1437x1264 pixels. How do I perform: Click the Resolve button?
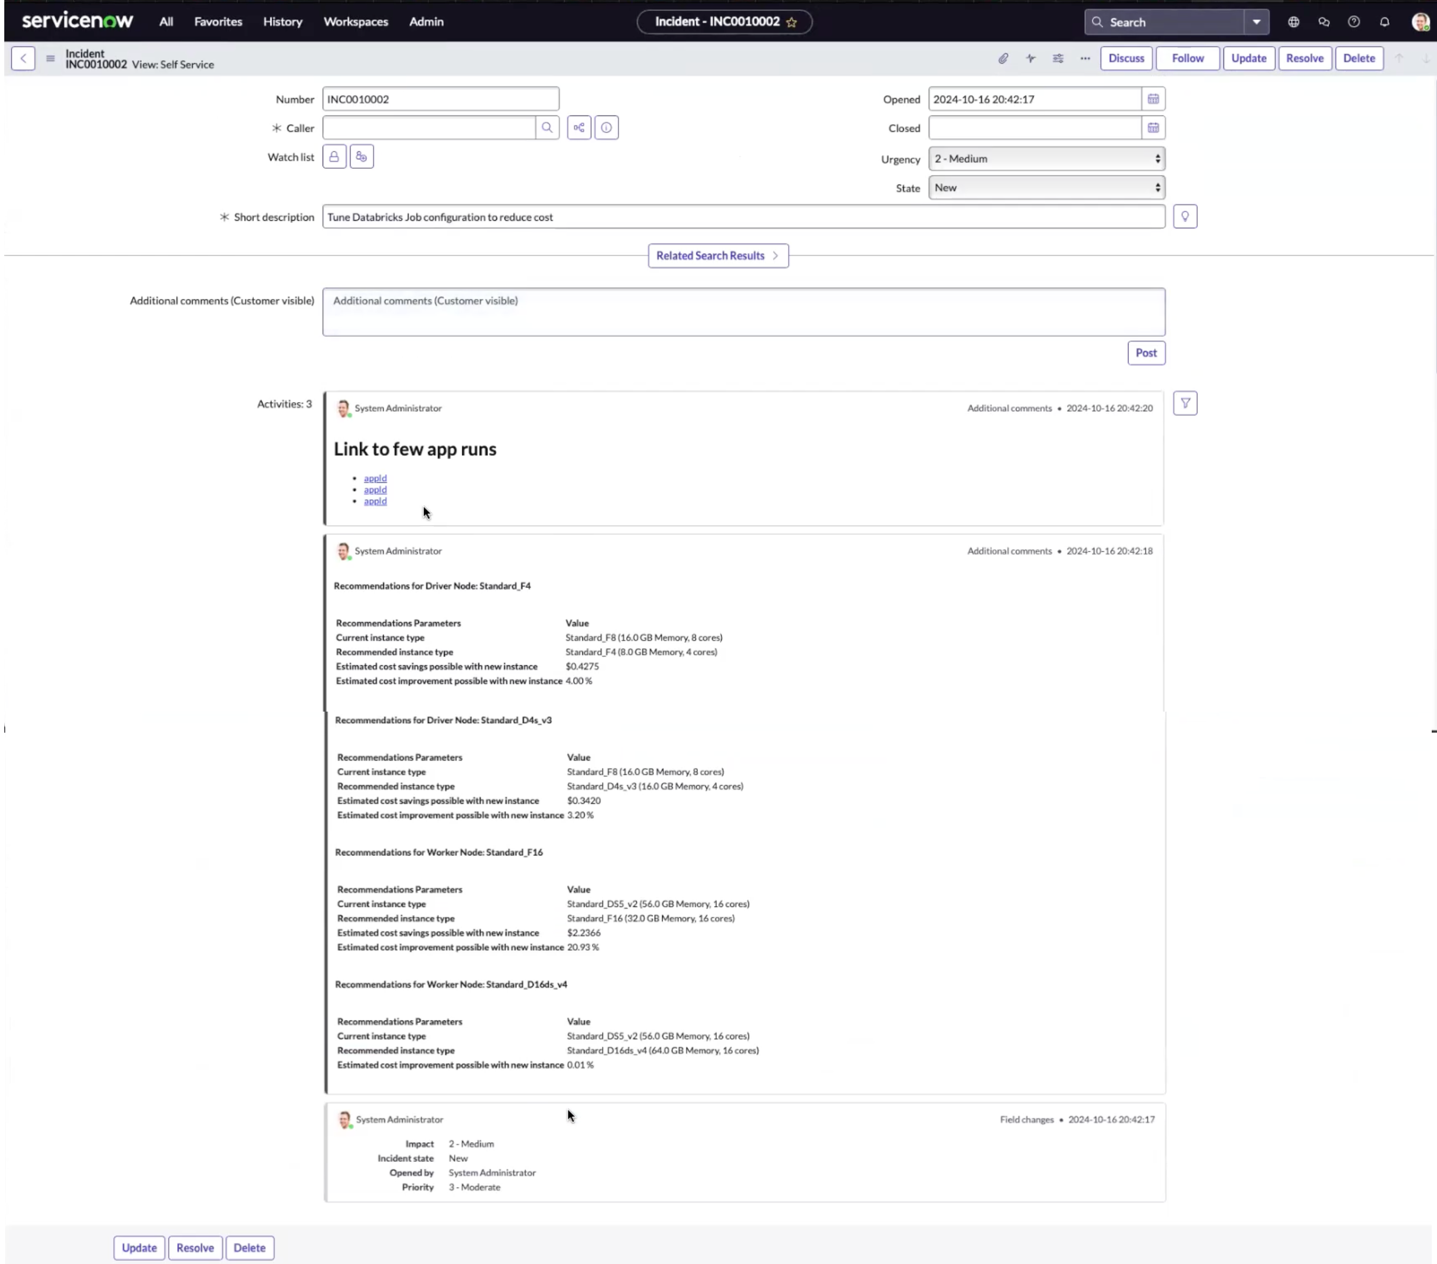1305,59
